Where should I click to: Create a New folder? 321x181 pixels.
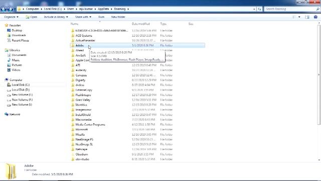pos(118,17)
